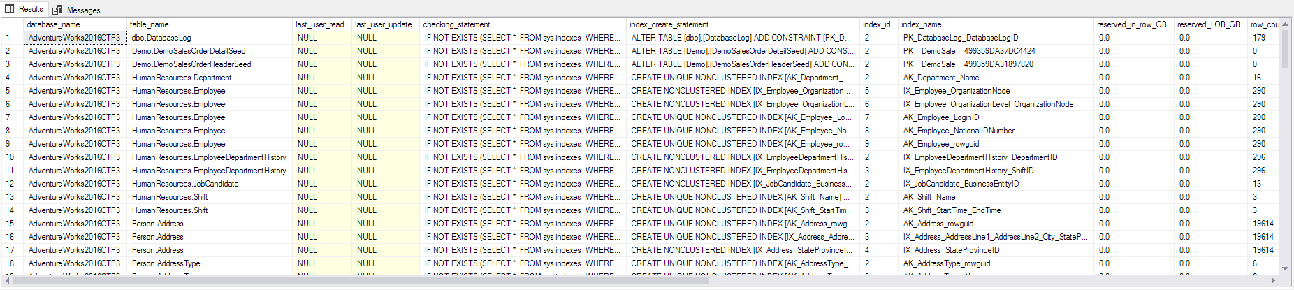1294x290 pixels.
Task: Click IX_Employee_OrganizationLevel_OrganizationNode cell
Action: pyautogui.click(x=996, y=104)
